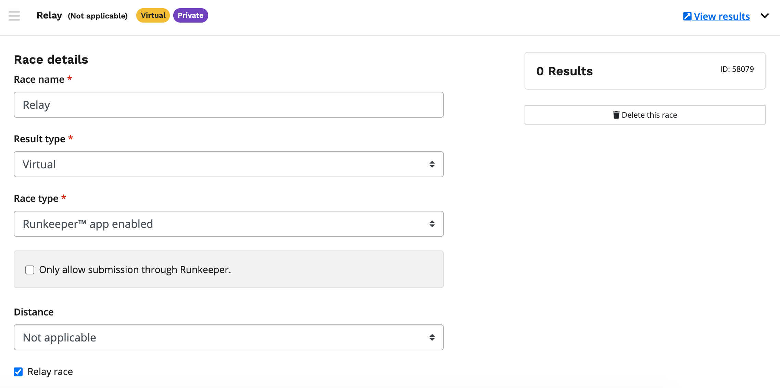
Task: Click the external link icon beside View results
Action: coord(687,16)
